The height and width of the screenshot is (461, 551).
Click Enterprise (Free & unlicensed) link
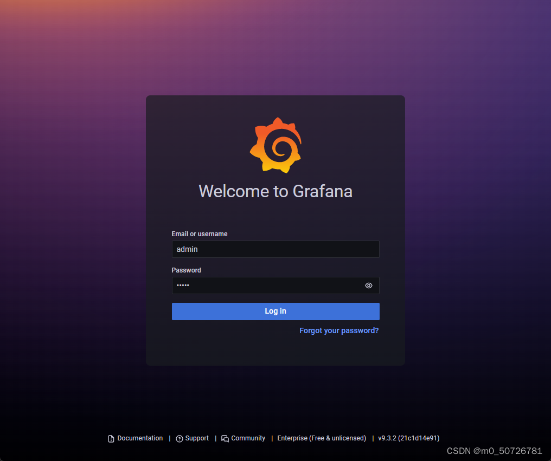point(322,438)
